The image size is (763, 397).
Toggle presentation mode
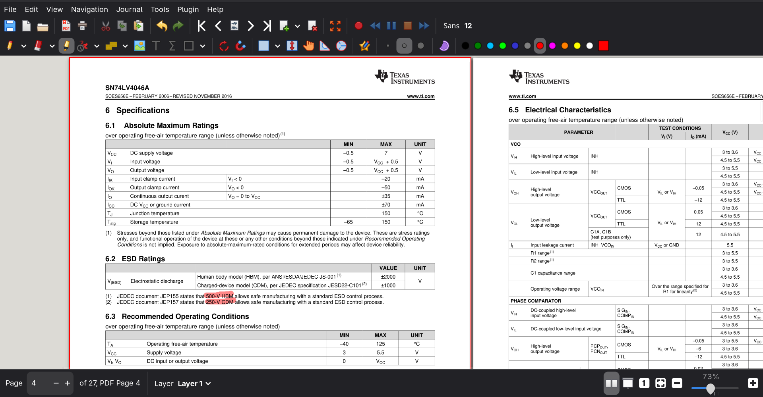[628, 383]
